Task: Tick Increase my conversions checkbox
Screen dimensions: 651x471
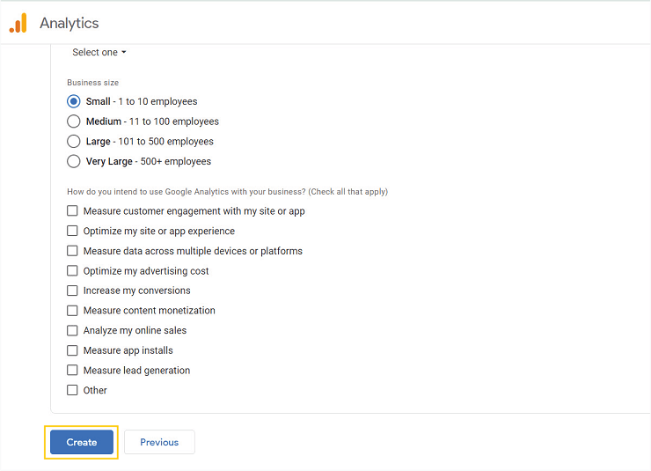Action: [72, 291]
